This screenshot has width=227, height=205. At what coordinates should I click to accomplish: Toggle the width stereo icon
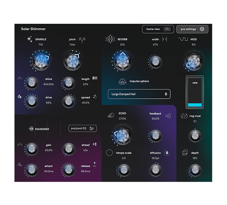click(x=165, y=39)
